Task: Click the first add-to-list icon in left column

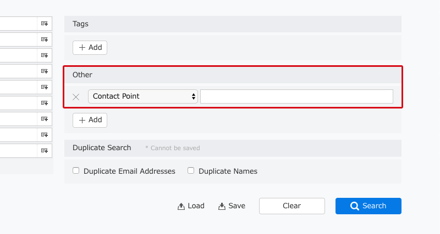Action: [45, 24]
